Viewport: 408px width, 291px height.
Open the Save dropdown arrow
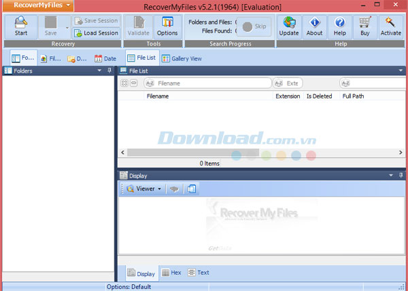coord(67,28)
